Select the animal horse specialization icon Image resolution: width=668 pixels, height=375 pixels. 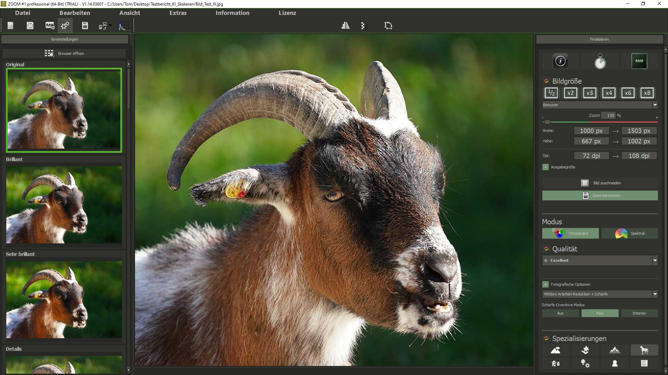coord(644,350)
